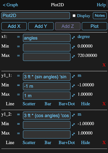Select Bar+Dot style for y1_2
Screen dimensions: 108x153
pyautogui.click(x=67, y=142)
